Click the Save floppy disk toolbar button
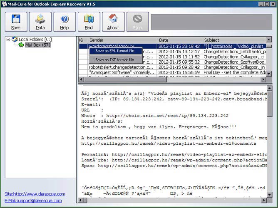Image resolution: width=278 pixels, height=208 pixels. (x=16, y=22)
